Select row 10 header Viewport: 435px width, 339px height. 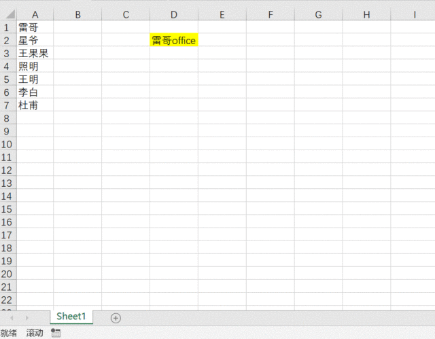pos(8,144)
